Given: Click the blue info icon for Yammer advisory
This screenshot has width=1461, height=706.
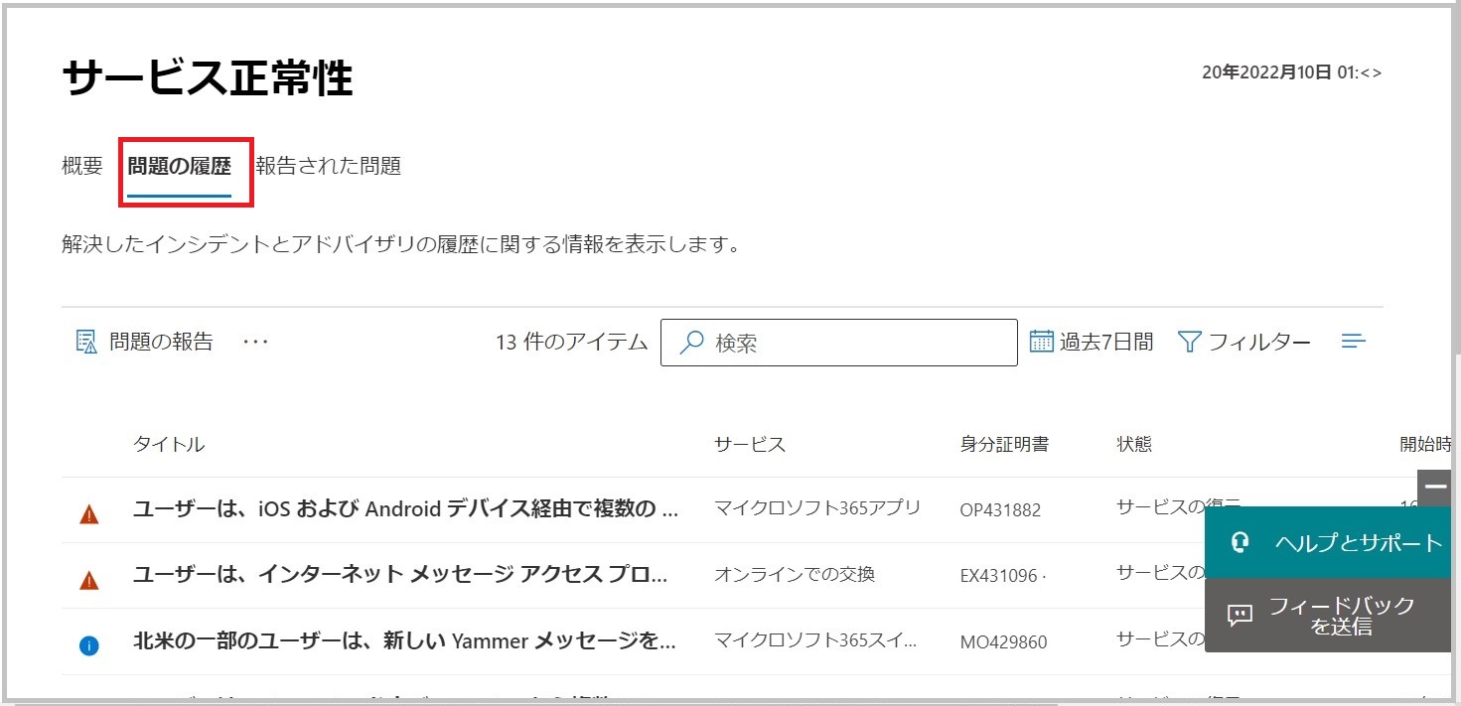Looking at the screenshot, I should coord(89,645).
